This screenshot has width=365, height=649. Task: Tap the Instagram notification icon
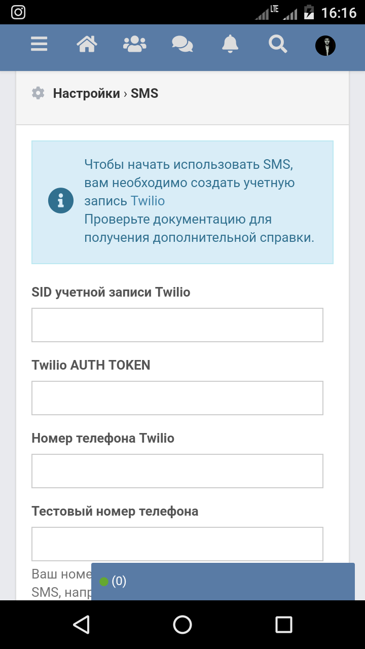point(18,12)
